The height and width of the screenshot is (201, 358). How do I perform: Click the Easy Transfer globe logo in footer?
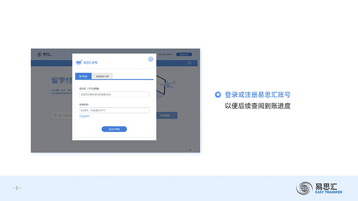[x=304, y=188]
